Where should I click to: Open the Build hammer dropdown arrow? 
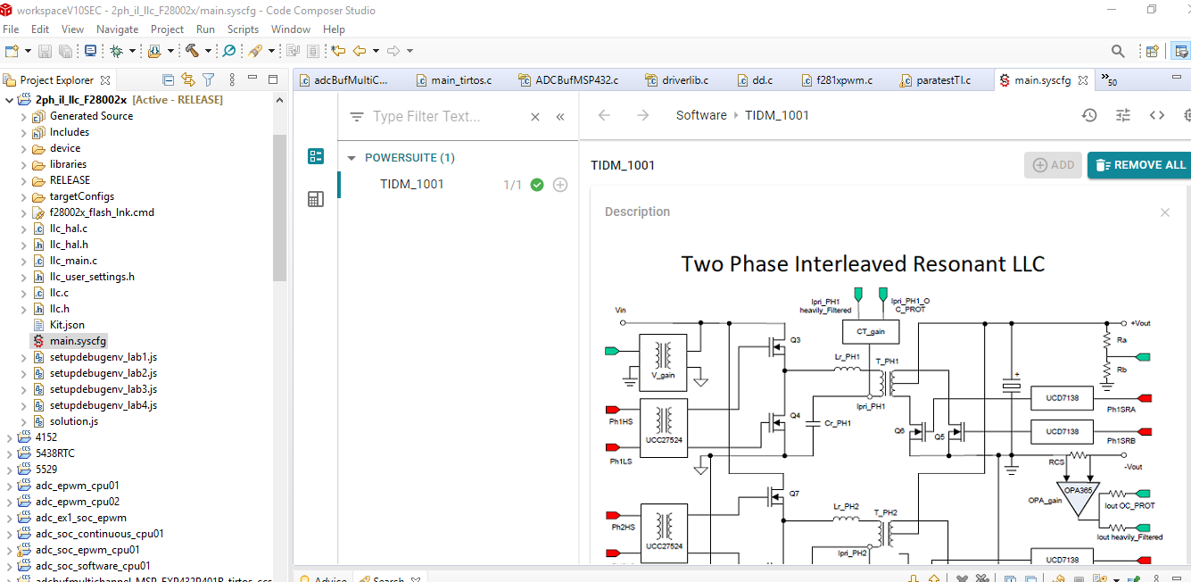(208, 51)
